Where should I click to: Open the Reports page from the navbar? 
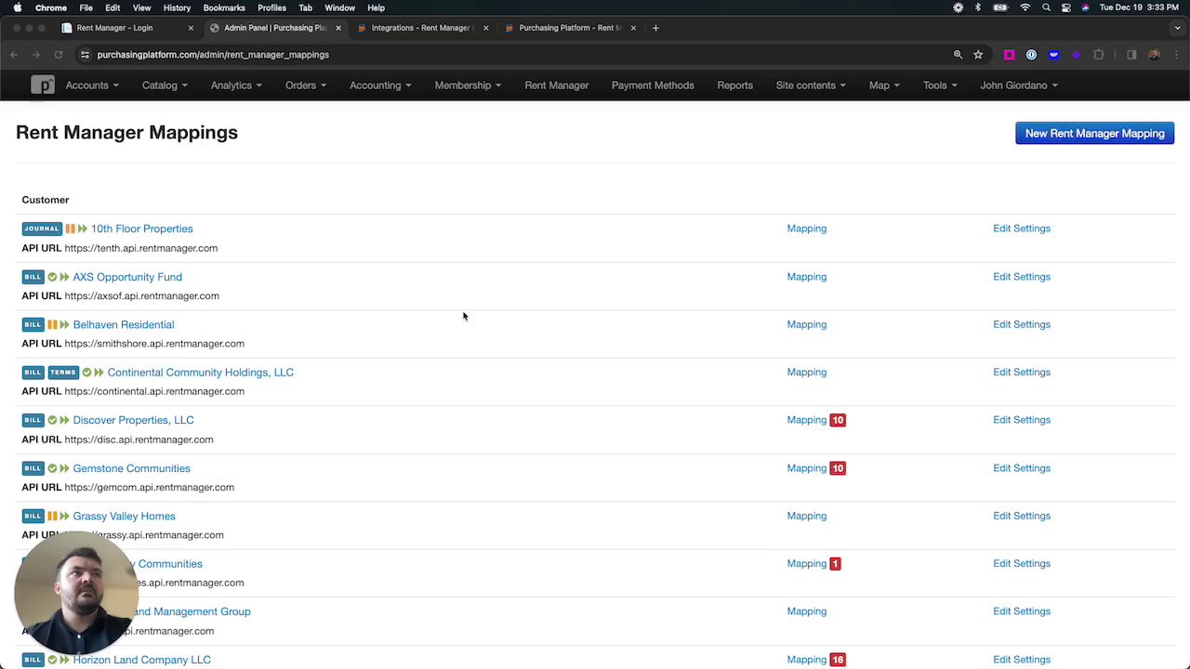[734, 85]
